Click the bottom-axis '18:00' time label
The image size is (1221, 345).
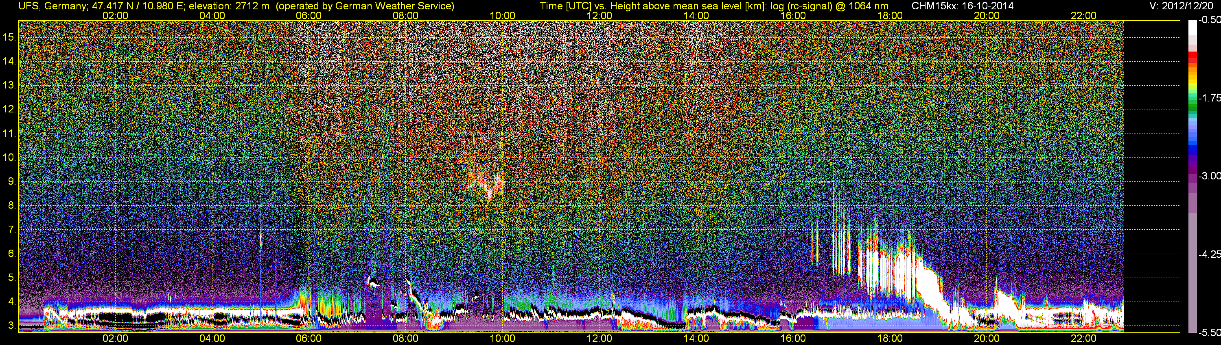(x=890, y=339)
